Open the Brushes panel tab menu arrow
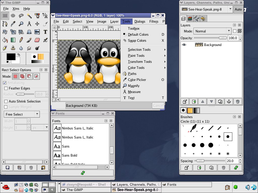Screen dimensions: 258x193 [x=234, y=117]
